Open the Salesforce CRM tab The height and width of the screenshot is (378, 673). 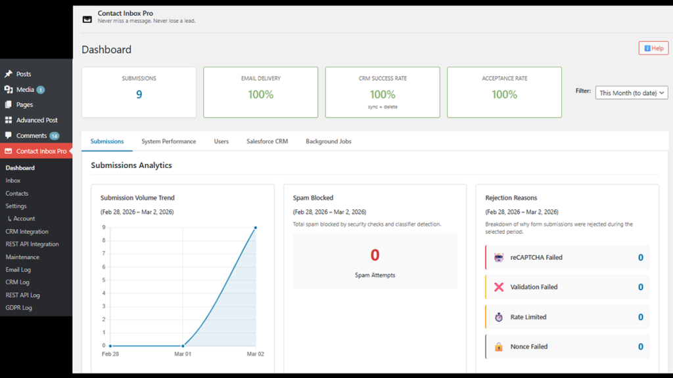click(x=267, y=141)
